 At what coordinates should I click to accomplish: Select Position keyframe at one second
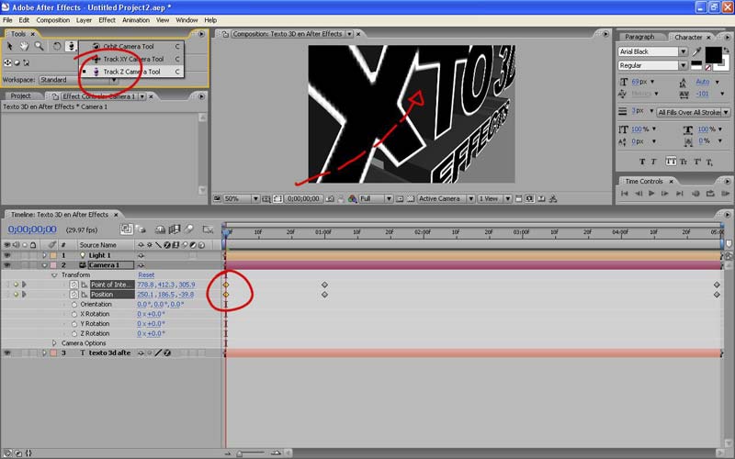coord(324,295)
